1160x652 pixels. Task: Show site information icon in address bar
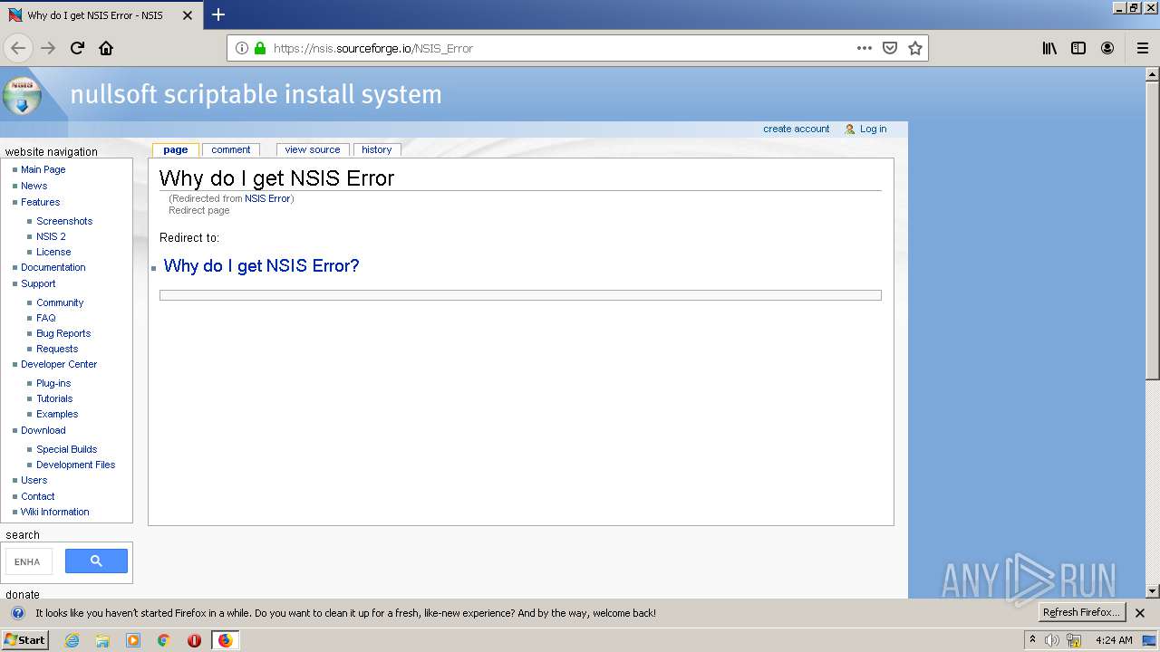click(242, 48)
